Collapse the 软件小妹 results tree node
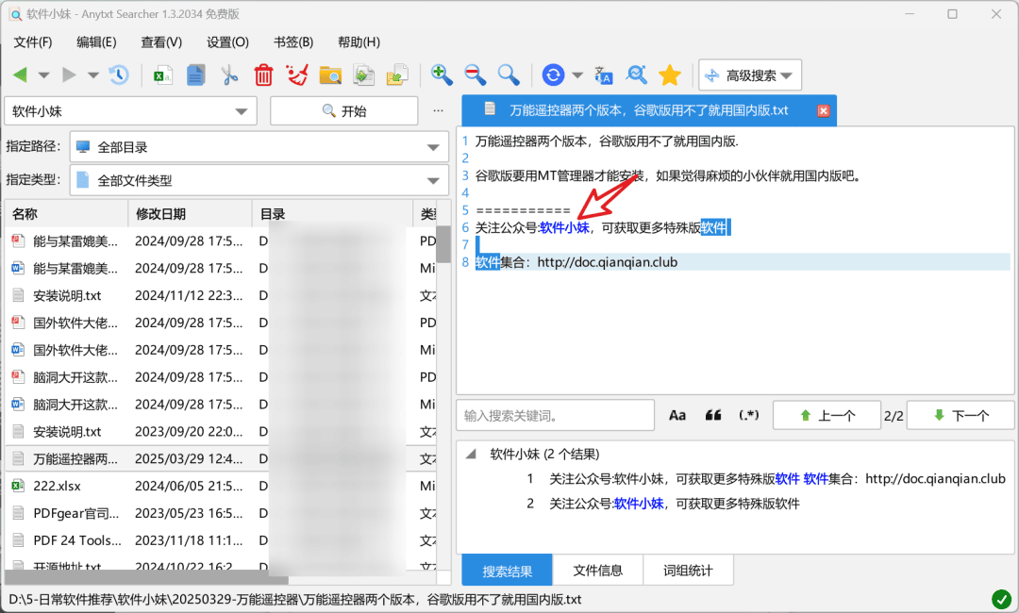 coord(471,454)
